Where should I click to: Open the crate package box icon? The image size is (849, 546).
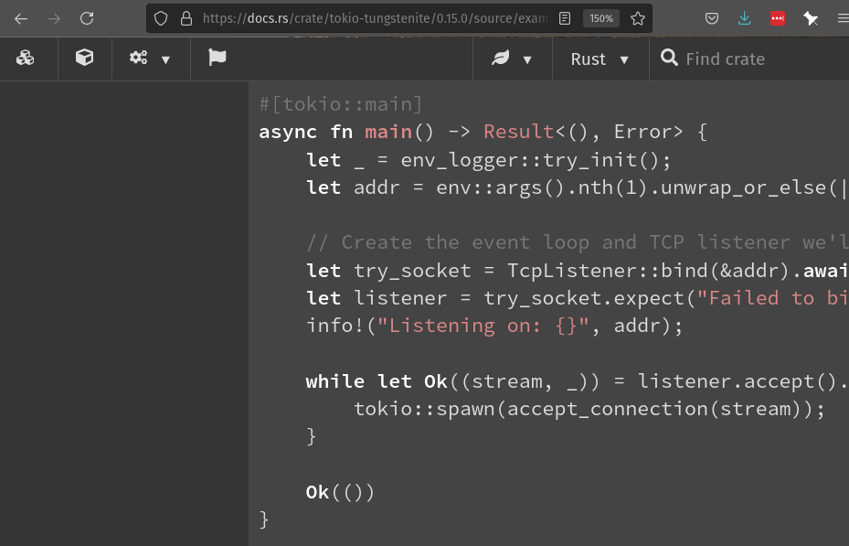(x=84, y=58)
